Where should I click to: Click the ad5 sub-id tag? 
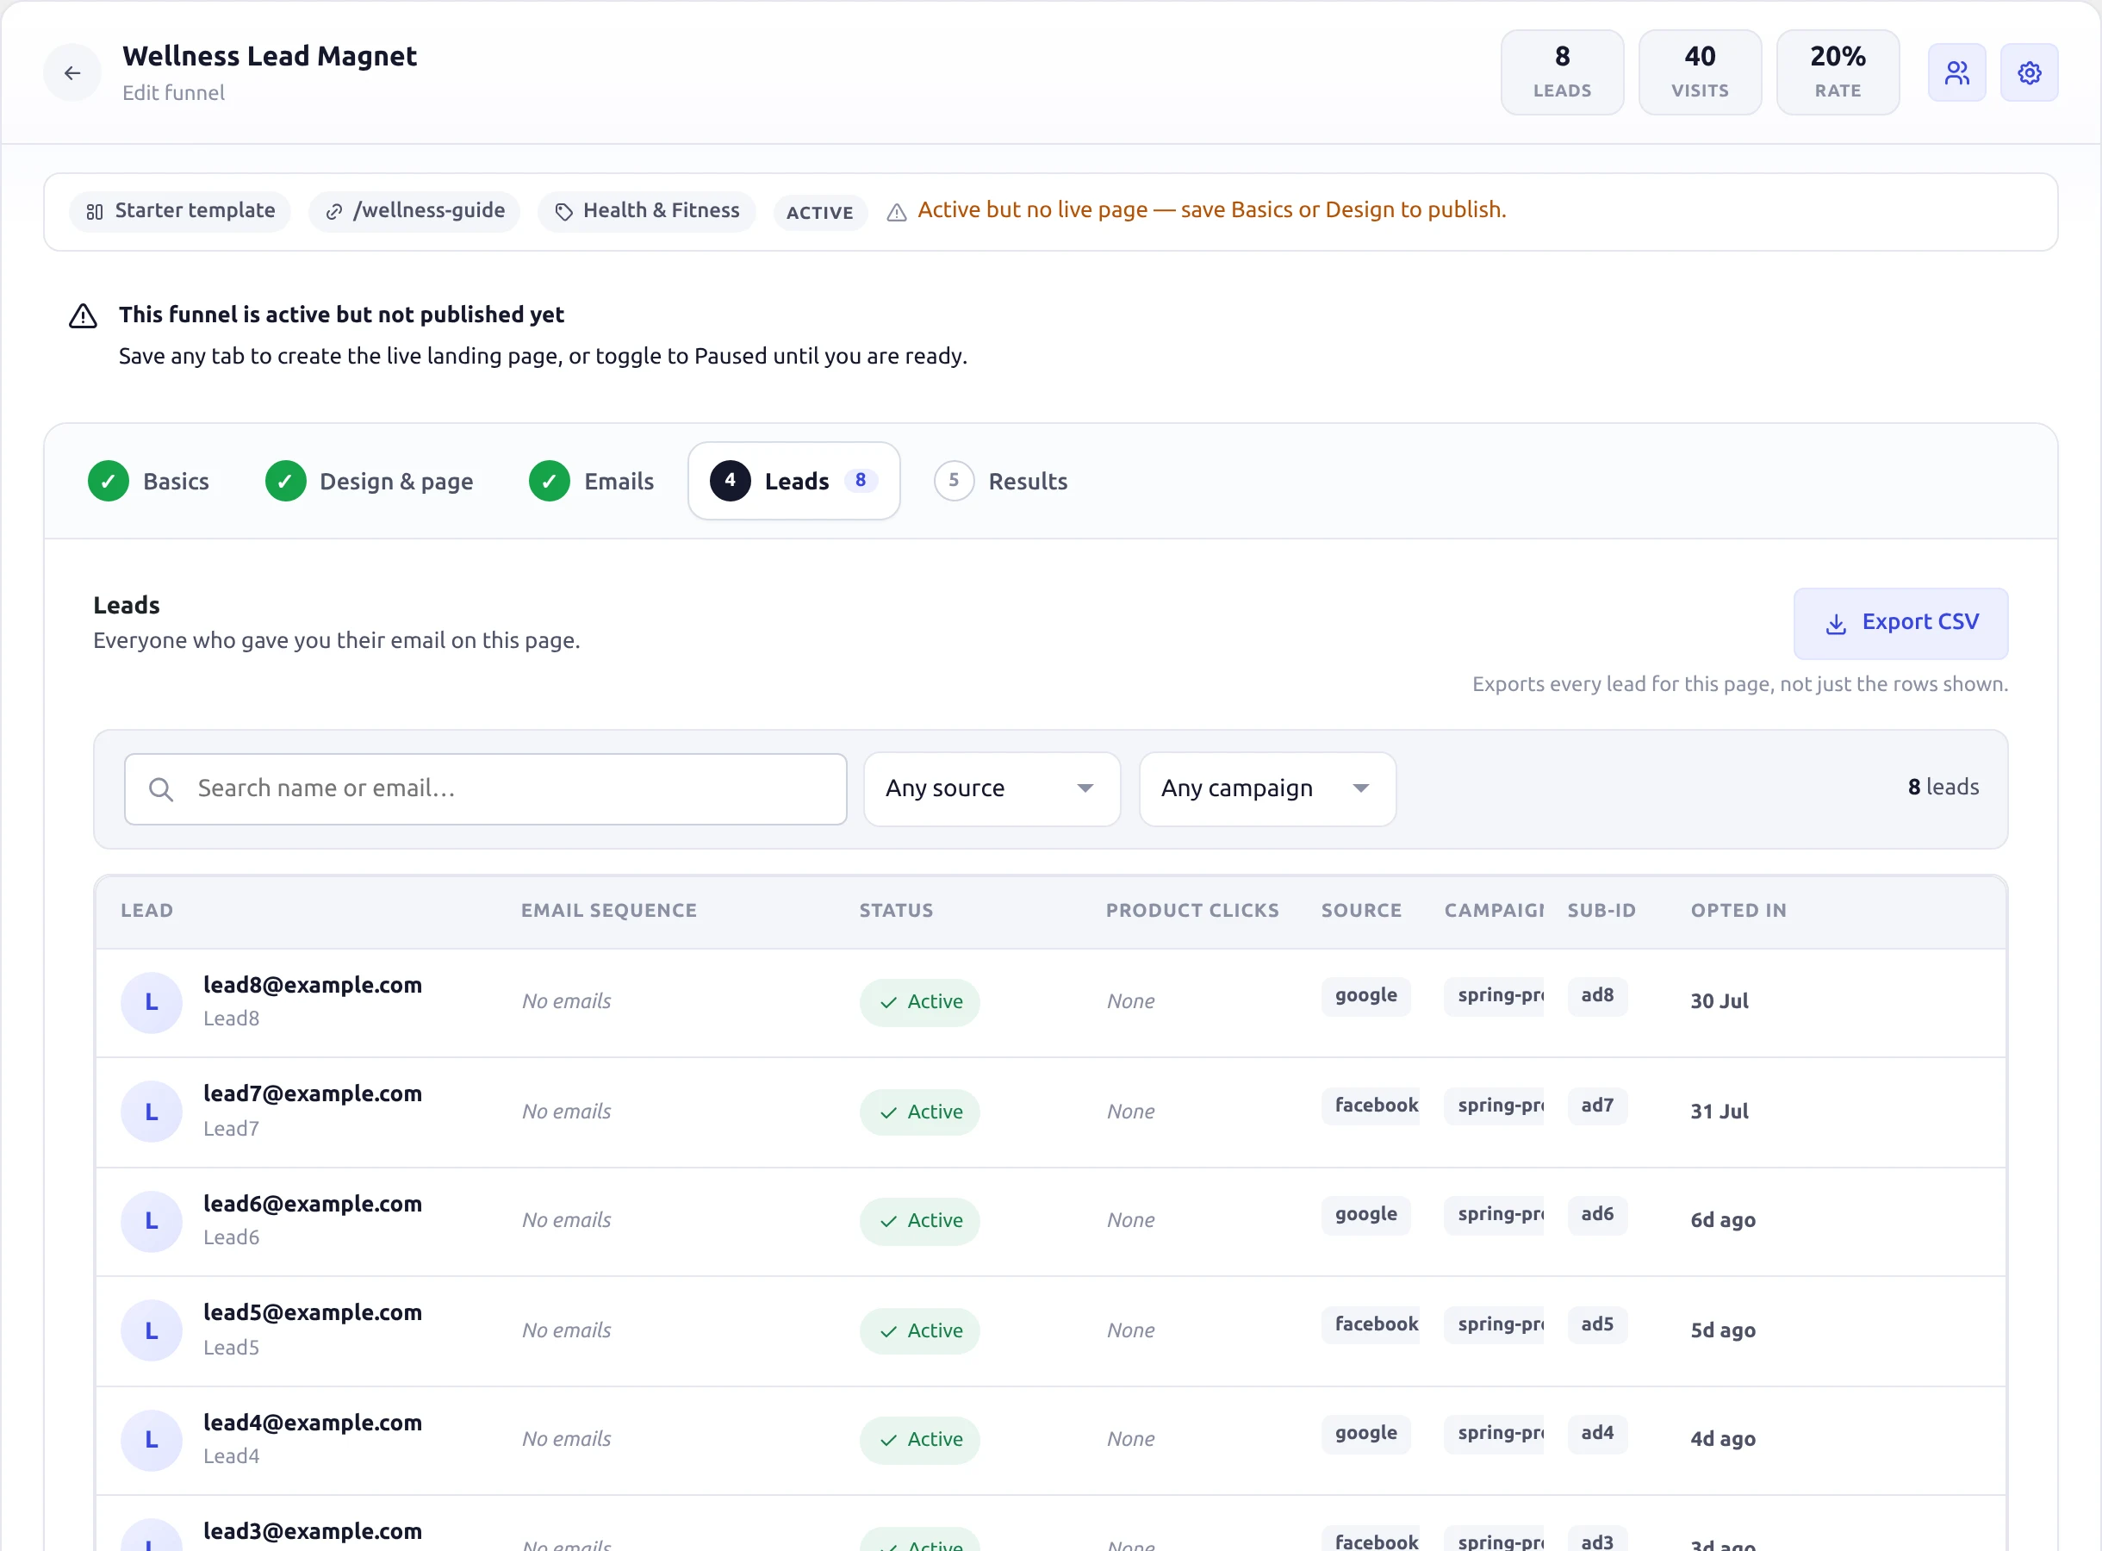tap(1597, 1324)
